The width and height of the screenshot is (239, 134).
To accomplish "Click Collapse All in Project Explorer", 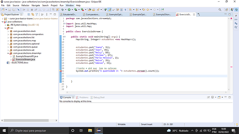I will coord(29,14).
